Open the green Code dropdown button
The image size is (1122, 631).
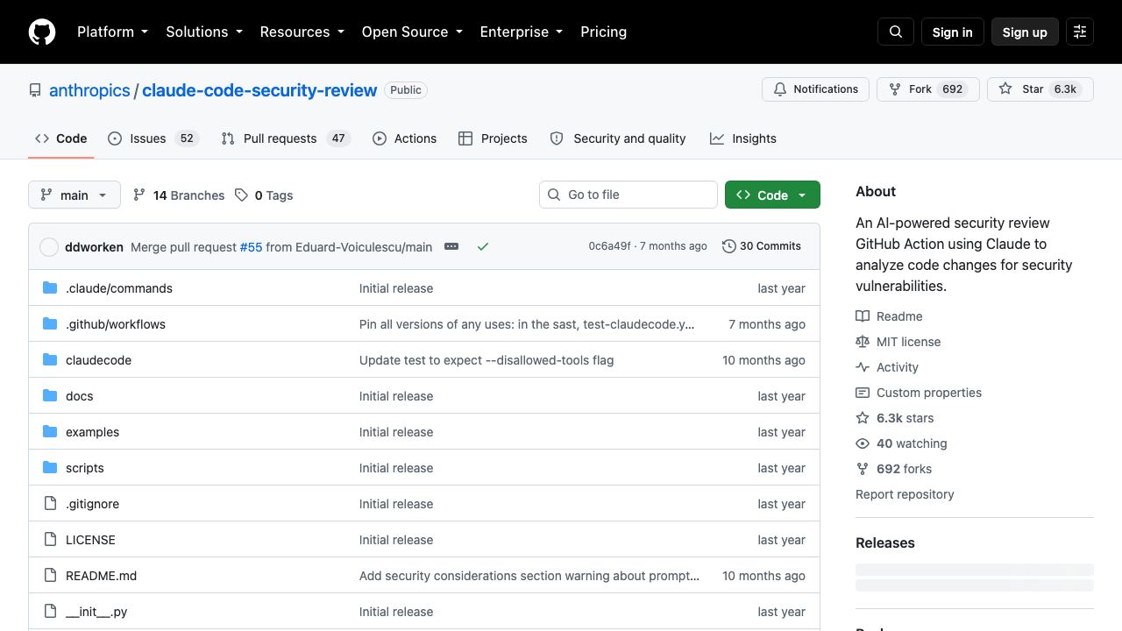772,195
